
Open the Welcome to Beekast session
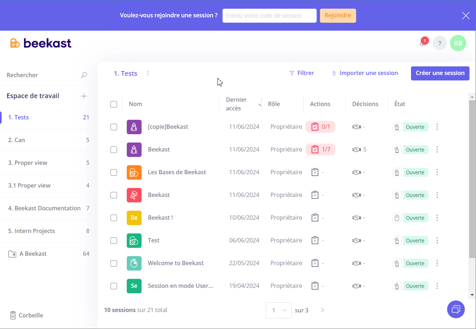[x=176, y=263]
